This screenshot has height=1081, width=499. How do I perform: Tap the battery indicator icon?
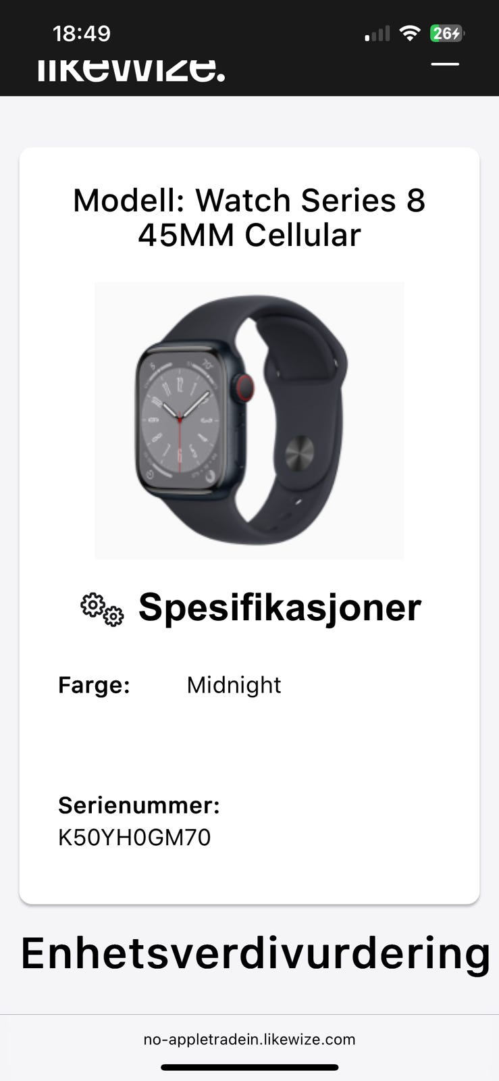coord(448,33)
